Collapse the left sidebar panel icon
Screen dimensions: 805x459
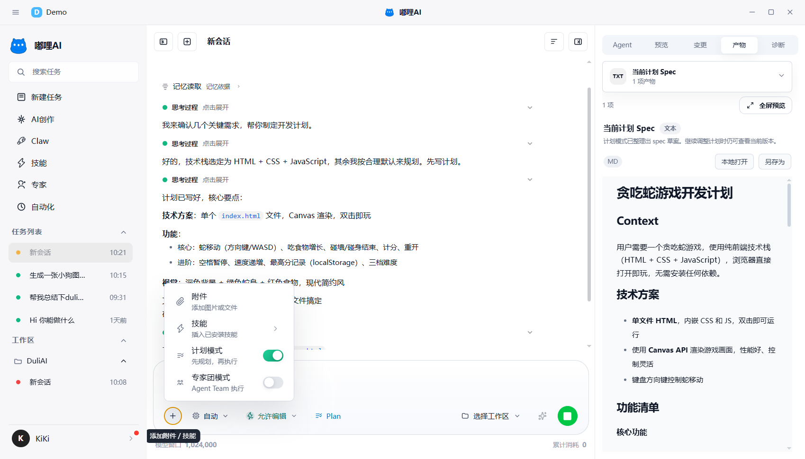163,42
